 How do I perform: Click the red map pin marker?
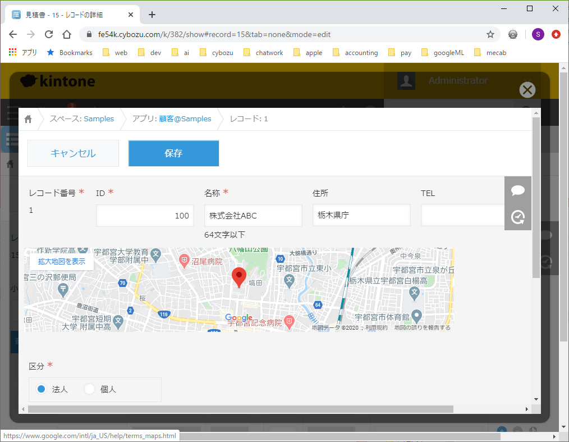point(239,278)
